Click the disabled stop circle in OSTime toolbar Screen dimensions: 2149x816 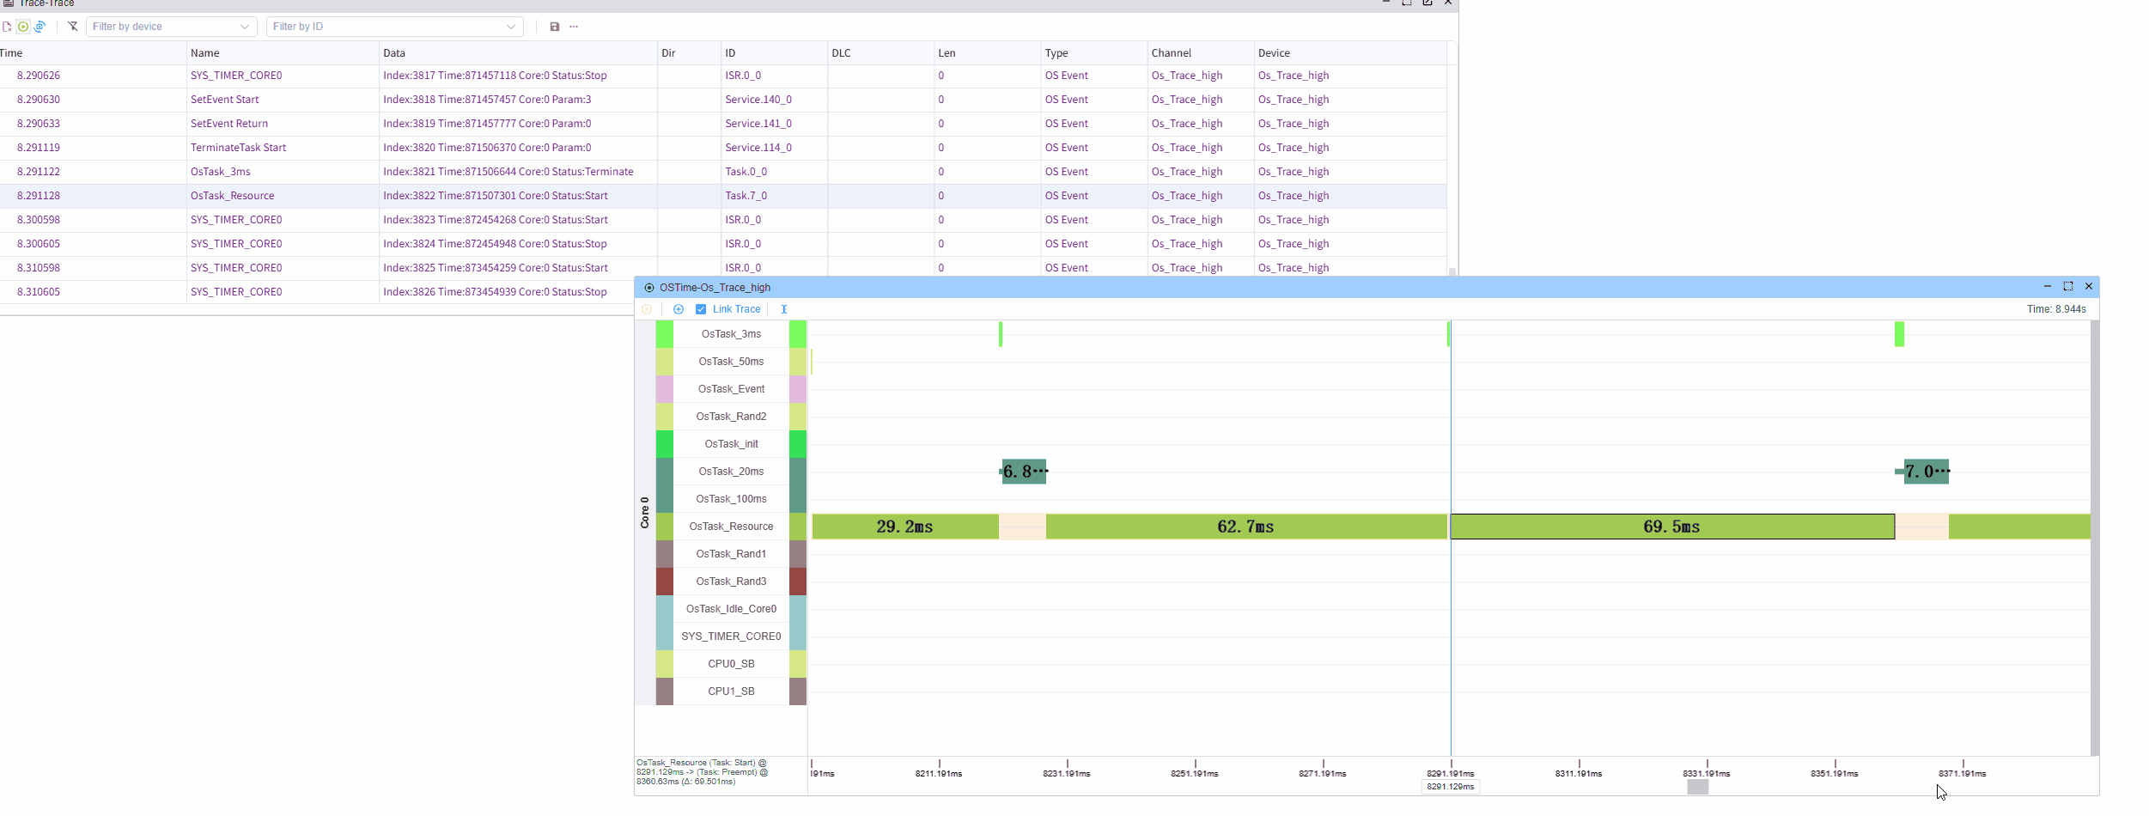coord(647,309)
